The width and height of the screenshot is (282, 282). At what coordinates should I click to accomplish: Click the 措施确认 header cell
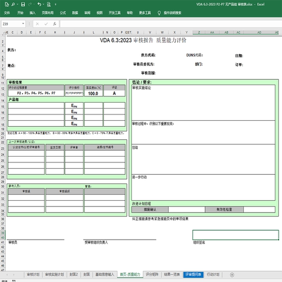150,209
